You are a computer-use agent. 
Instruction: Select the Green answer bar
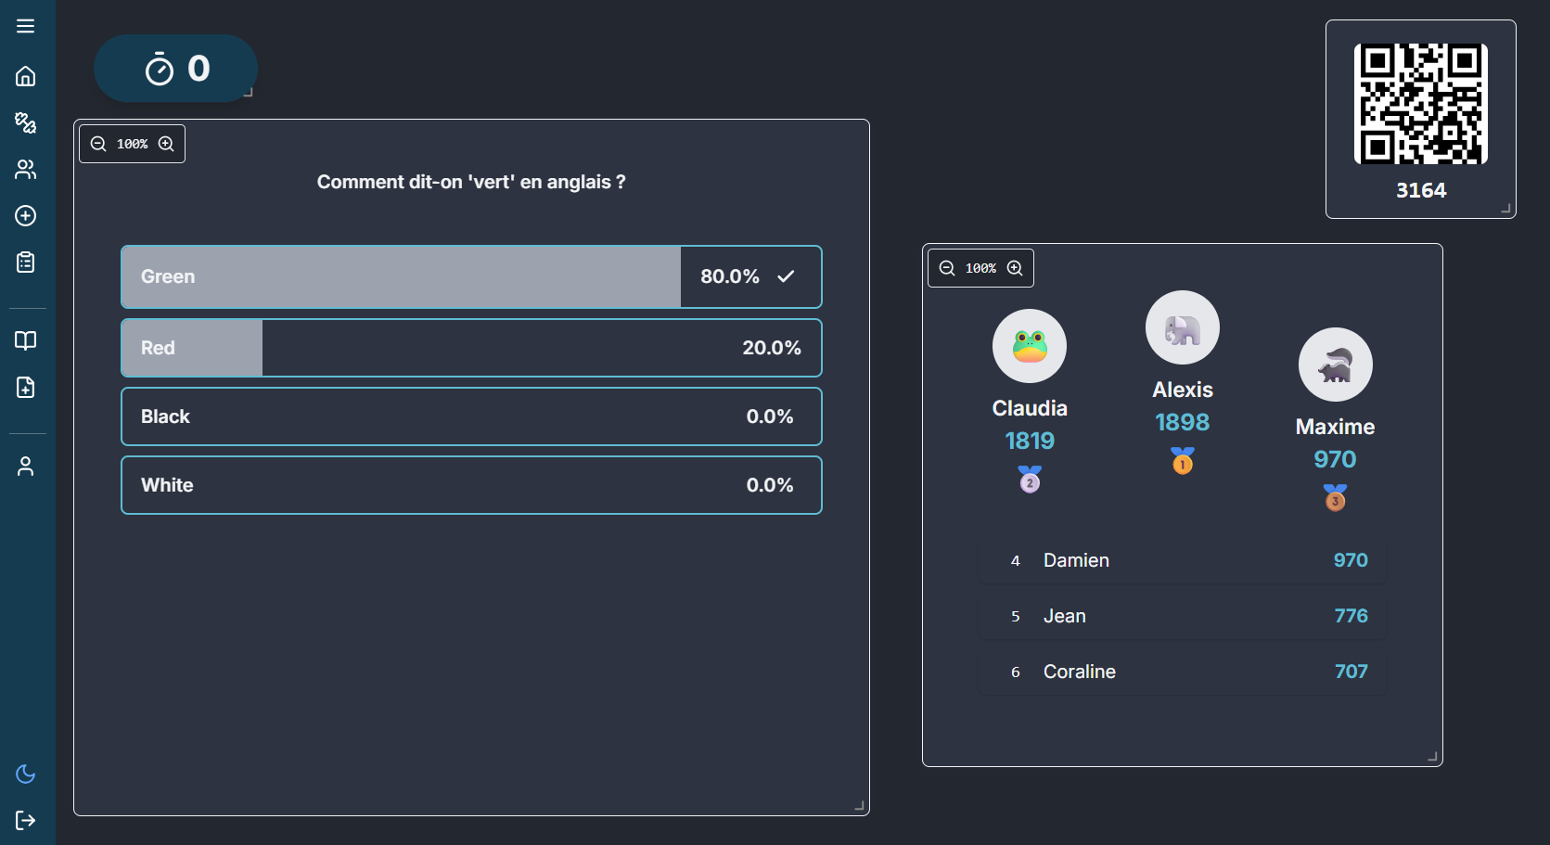pyautogui.click(x=471, y=276)
